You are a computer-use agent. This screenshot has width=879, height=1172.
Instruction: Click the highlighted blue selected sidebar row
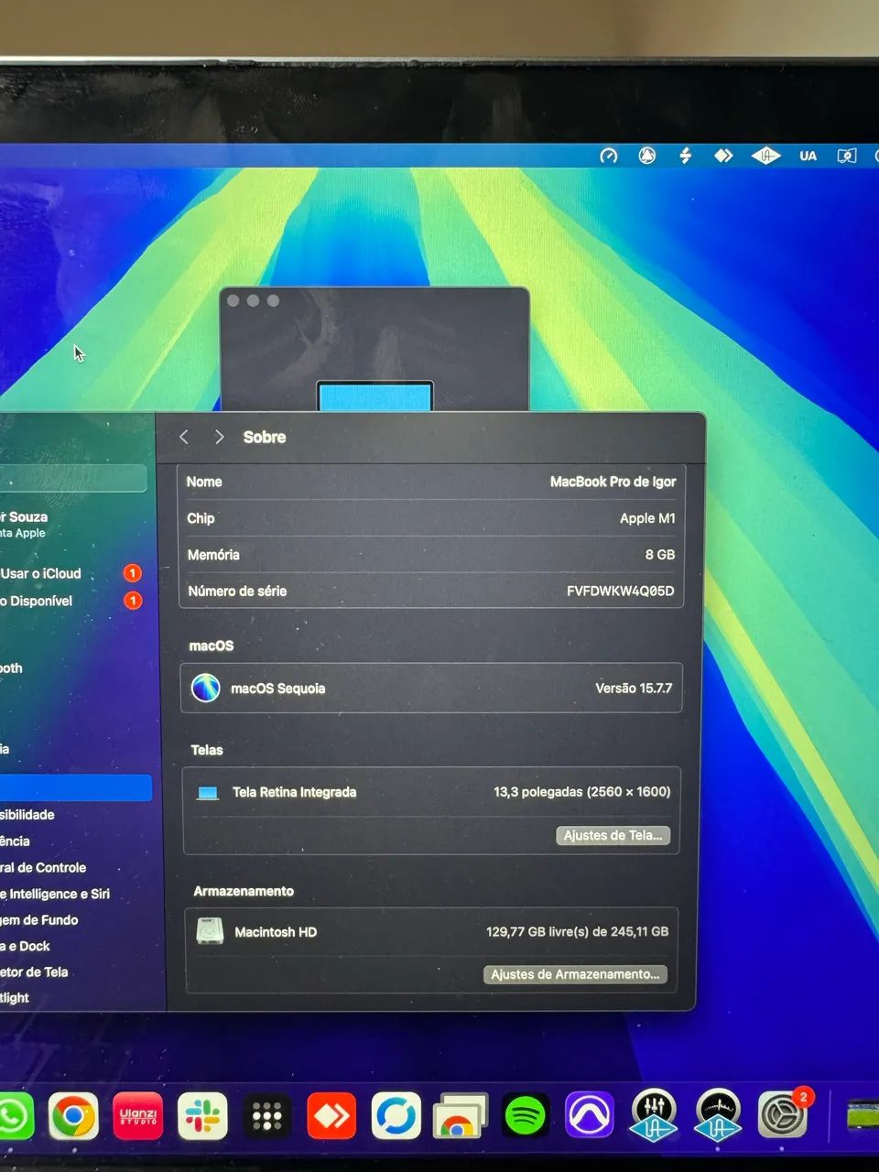[x=75, y=788]
